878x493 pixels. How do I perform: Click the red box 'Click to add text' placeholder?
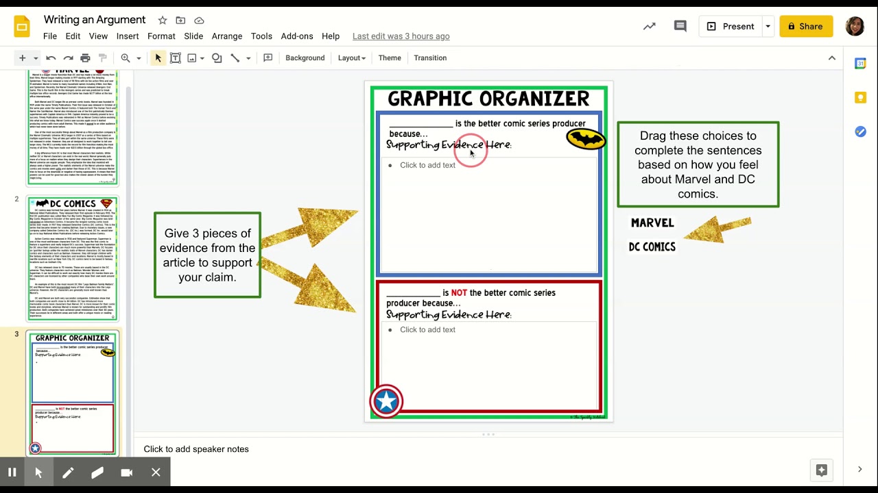(488, 365)
